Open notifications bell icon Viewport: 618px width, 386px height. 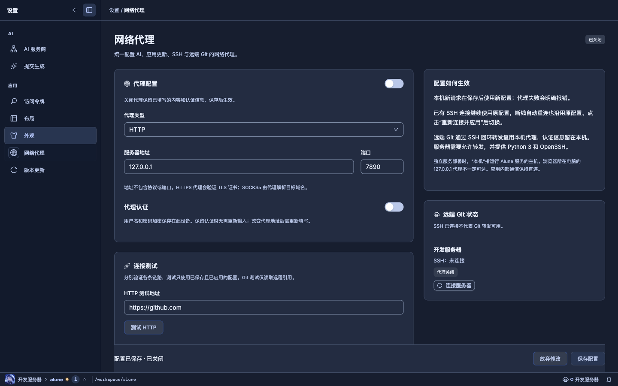click(609, 380)
